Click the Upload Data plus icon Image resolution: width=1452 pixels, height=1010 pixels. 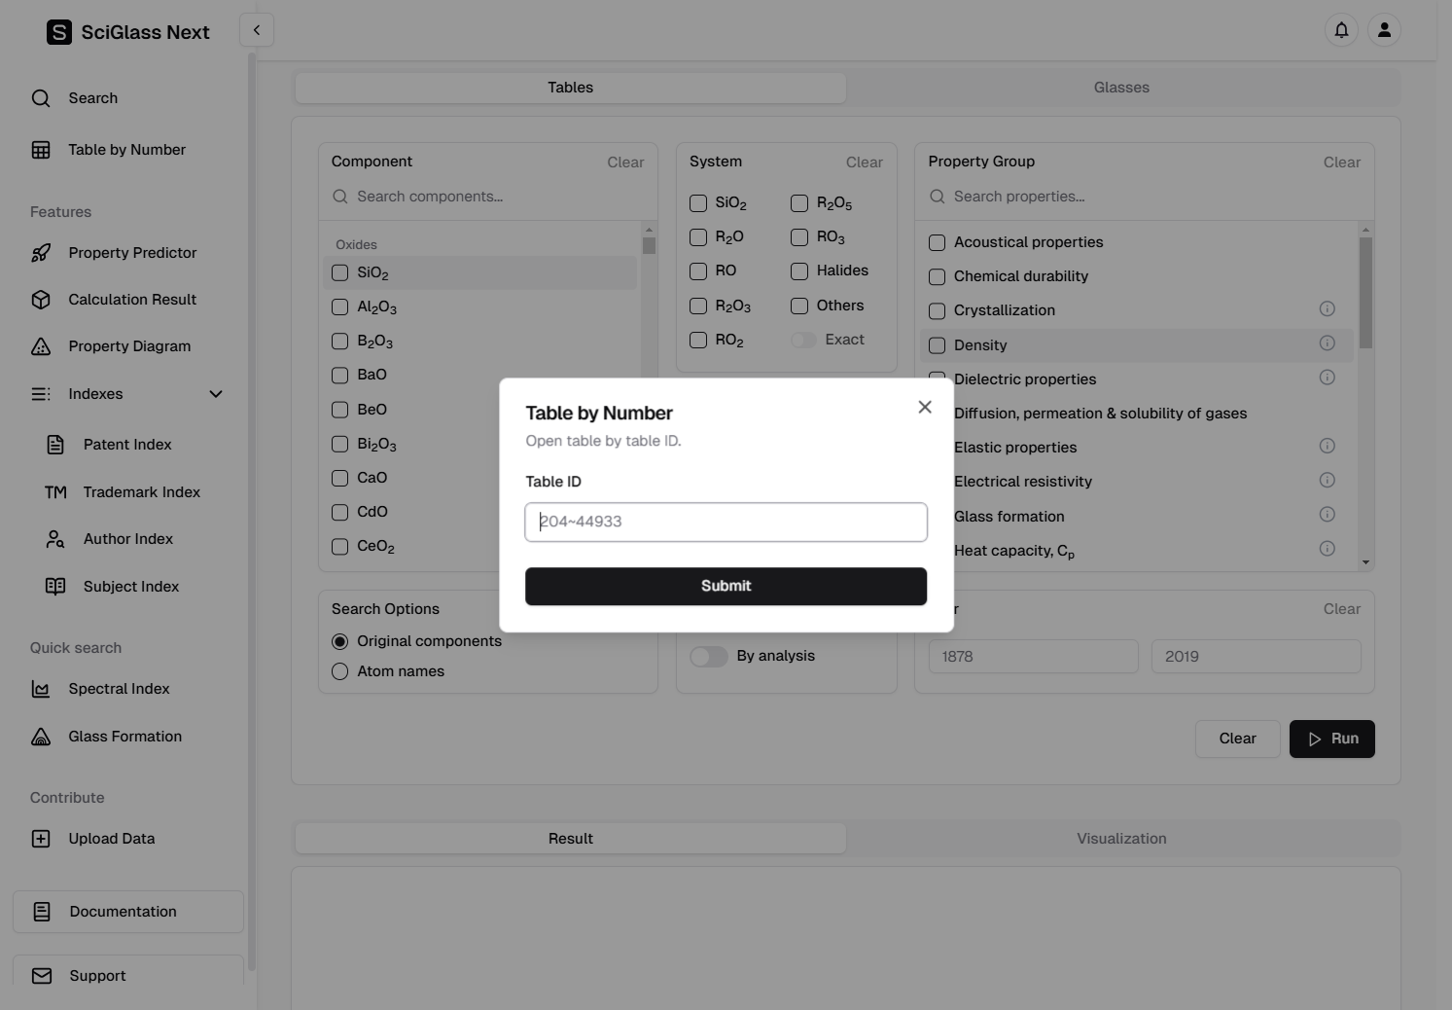click(41, 839)
